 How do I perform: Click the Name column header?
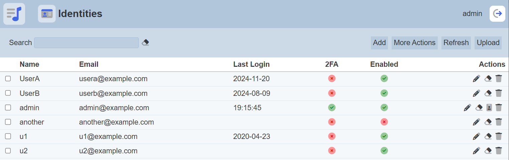pyautogui.click(x=29, y=64)
